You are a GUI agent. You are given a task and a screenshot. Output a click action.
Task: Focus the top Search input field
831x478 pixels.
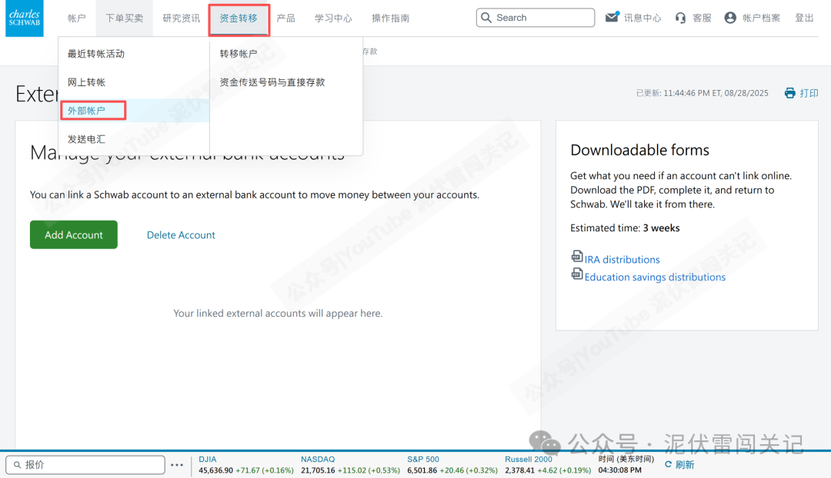click(536, 18)
